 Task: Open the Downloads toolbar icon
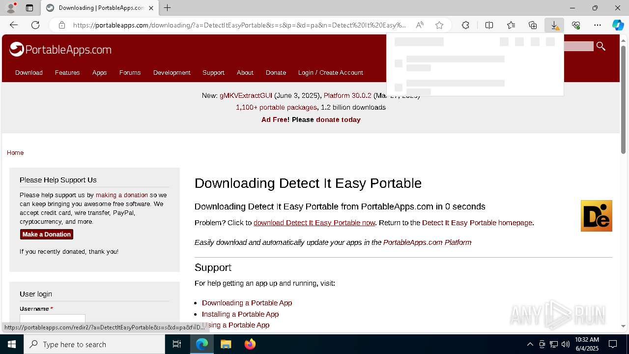coord(554,25)
